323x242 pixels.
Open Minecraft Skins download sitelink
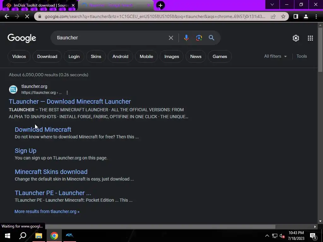pos(51,172)
